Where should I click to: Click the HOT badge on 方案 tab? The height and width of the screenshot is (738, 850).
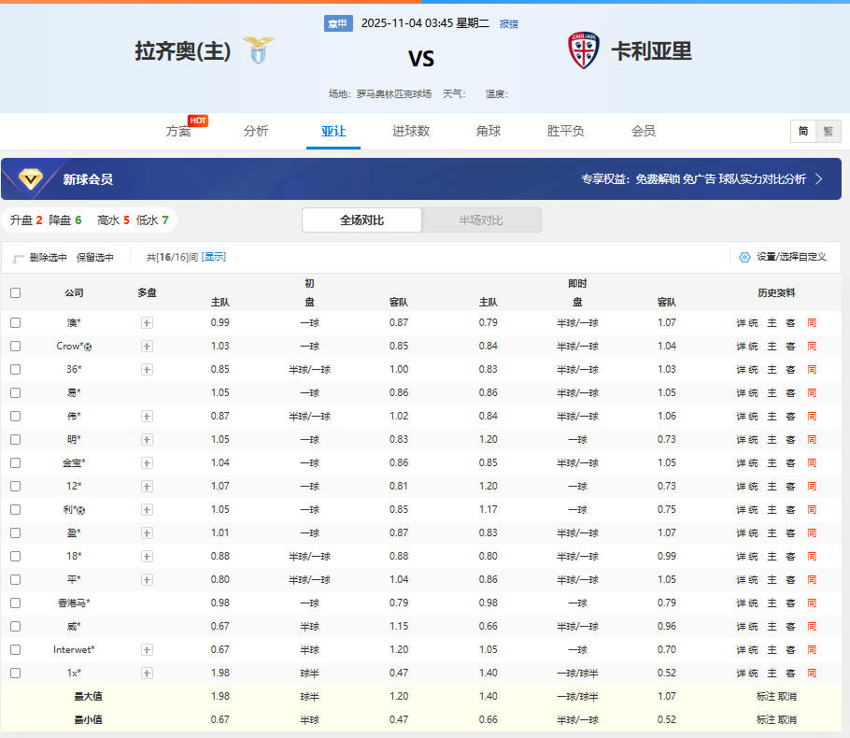tap(198, 121)
